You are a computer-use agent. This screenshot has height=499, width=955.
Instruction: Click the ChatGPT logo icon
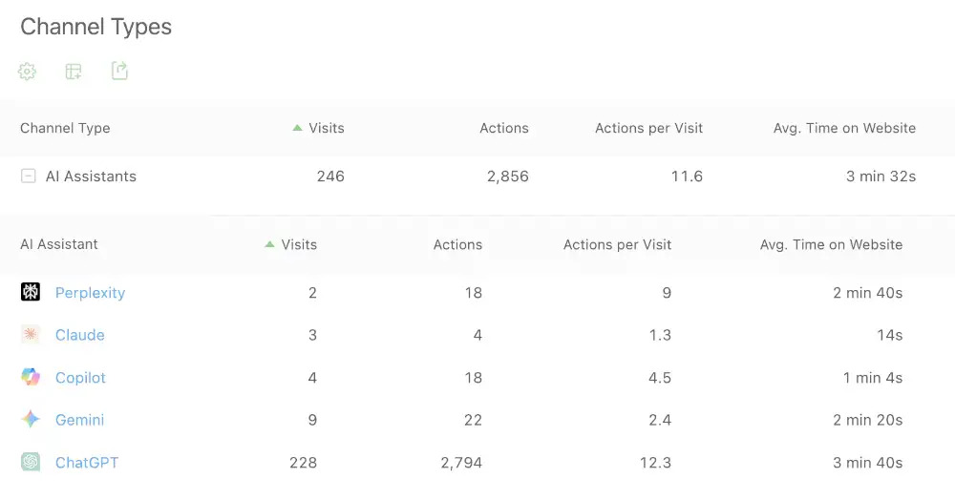tap(31, 462)
